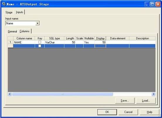162x118 pixels.
Task: Switch to the Stage tab
Action: click(9, 12)
